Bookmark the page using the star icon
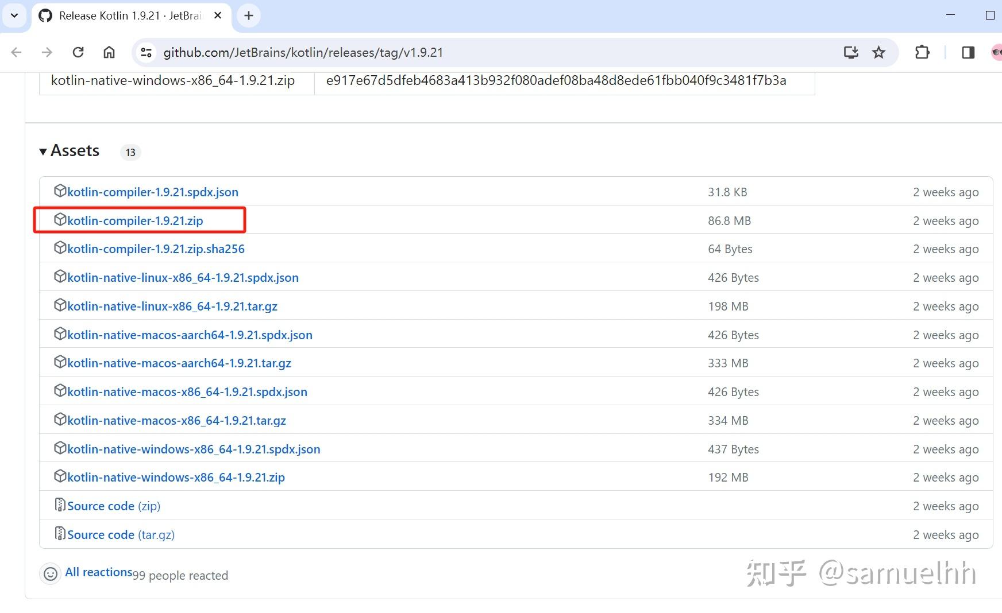 878,52
